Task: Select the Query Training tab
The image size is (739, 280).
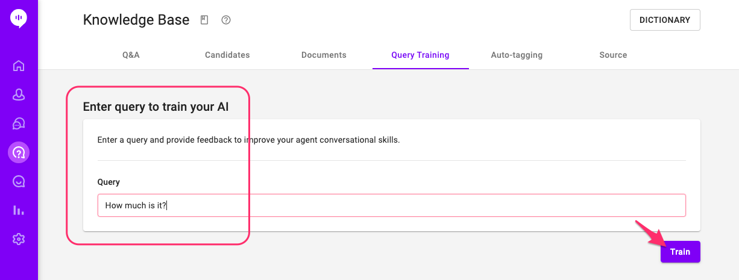Action: 420,55
